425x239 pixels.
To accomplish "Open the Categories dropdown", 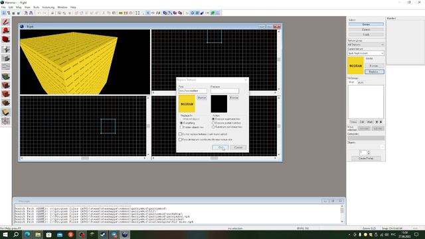I will pos(366,138).
